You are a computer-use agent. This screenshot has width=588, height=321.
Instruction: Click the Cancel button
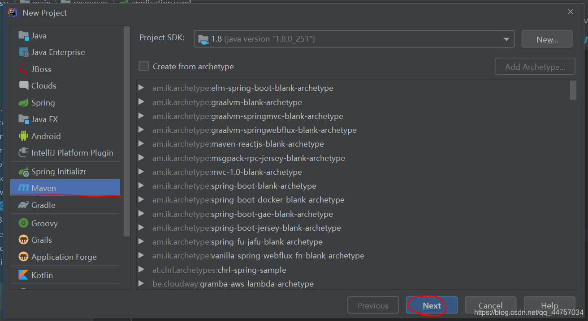click(491, 306)
